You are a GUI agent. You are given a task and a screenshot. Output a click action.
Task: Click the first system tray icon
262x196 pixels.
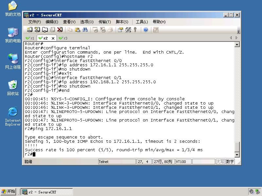pyautogui.click(x=251, y=192)
